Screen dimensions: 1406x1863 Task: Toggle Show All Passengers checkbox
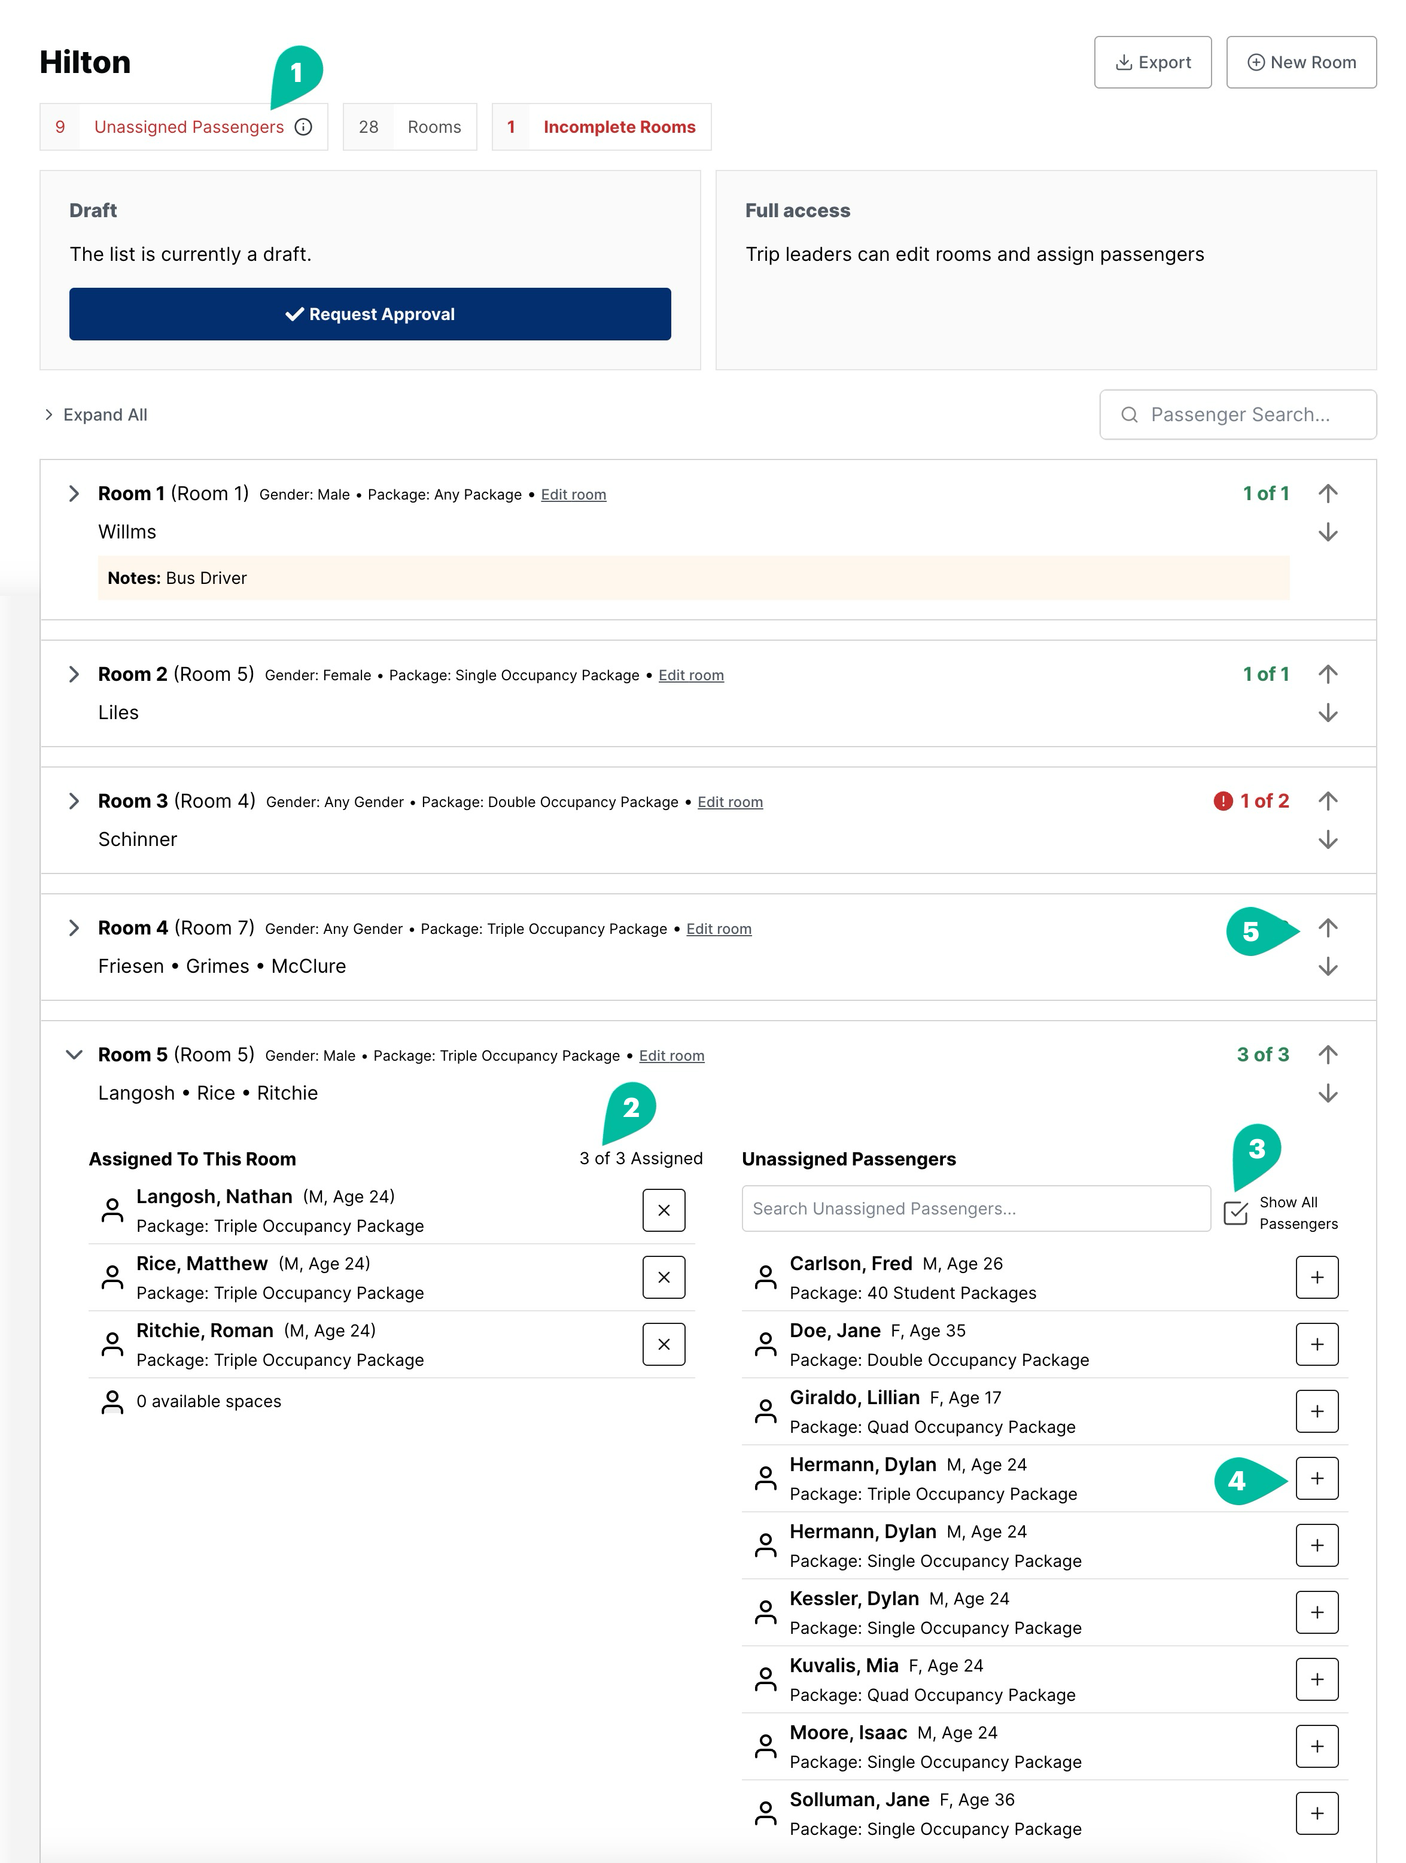pyautogui.click(x=1235, y=1213)
